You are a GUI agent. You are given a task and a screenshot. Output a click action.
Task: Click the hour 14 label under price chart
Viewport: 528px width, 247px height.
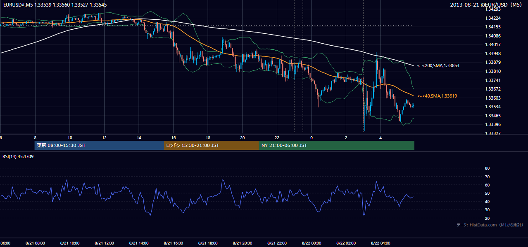pyautogui.click(x=139, y=138)
